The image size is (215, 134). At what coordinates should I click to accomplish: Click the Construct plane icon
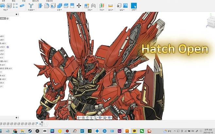pos(101,6)
